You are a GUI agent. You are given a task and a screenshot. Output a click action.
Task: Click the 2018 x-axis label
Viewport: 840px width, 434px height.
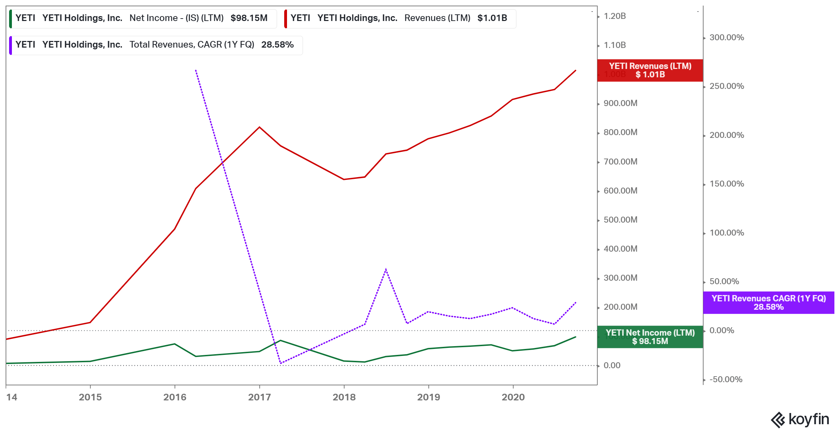point(344,397)
